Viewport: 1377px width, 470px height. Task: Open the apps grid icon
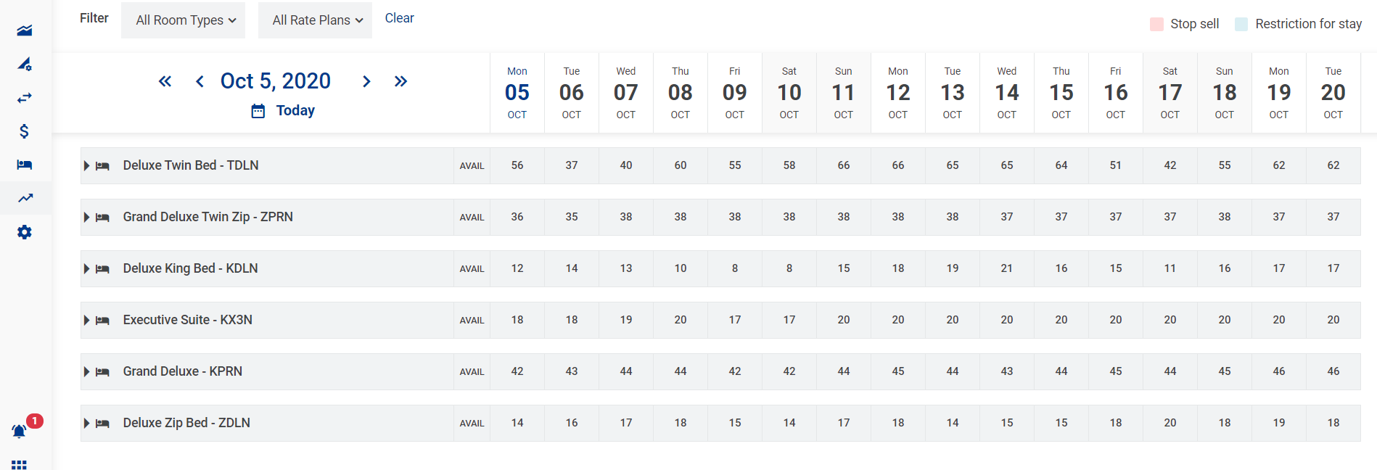pos(20,464)
